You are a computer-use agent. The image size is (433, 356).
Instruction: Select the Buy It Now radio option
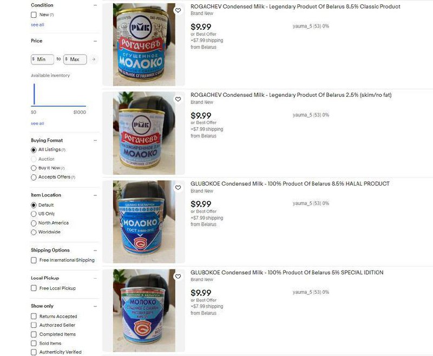[34, 168]
